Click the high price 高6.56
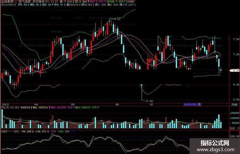240x154 pixels. [34, 5]
